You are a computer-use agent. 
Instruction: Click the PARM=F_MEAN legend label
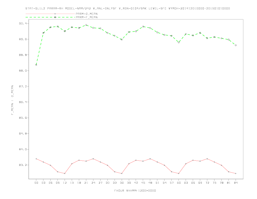point(87,17)
